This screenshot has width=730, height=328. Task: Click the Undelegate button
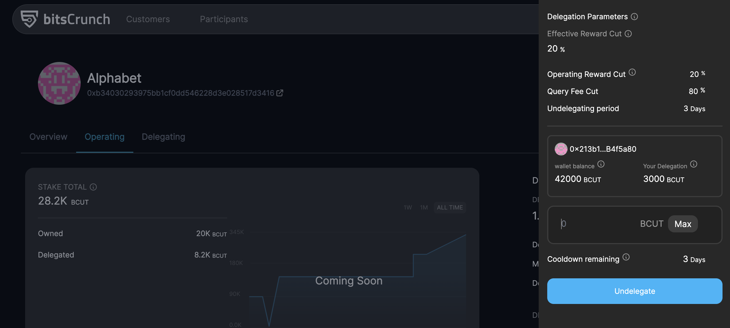[635, 291]
